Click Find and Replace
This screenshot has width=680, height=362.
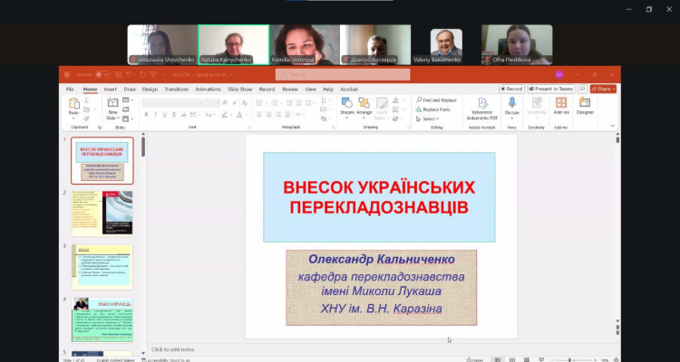(x=436, y=100)
